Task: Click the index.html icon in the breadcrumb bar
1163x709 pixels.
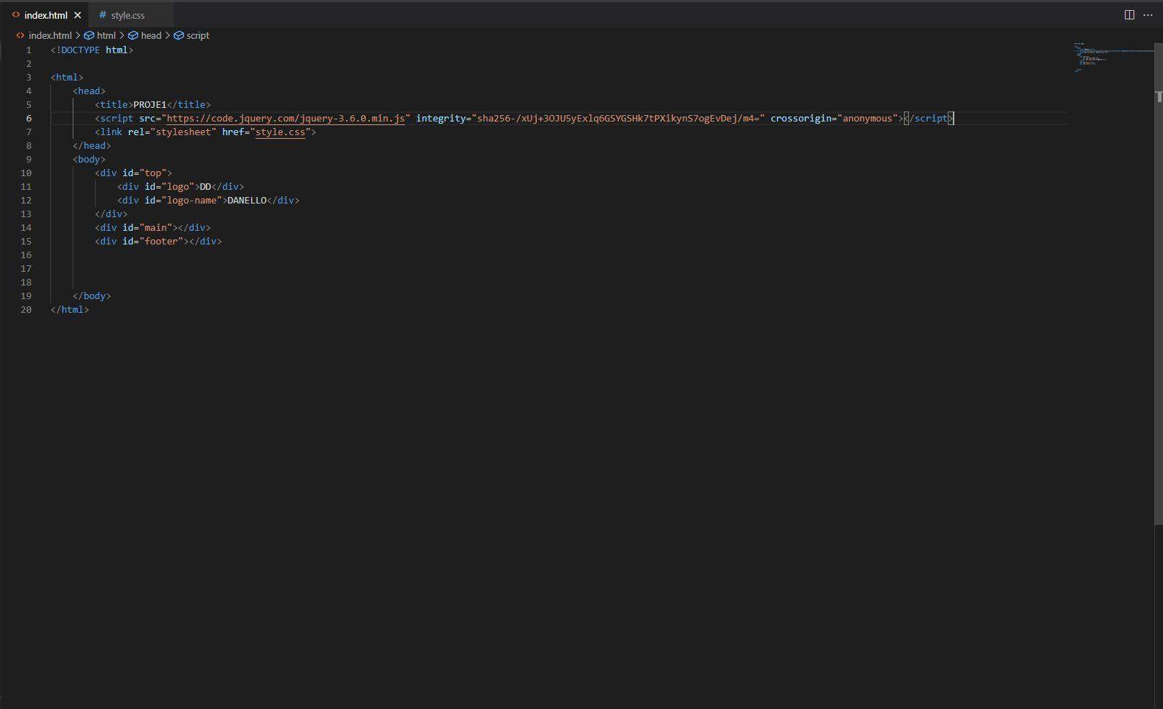Action: (x=19, y=35)
